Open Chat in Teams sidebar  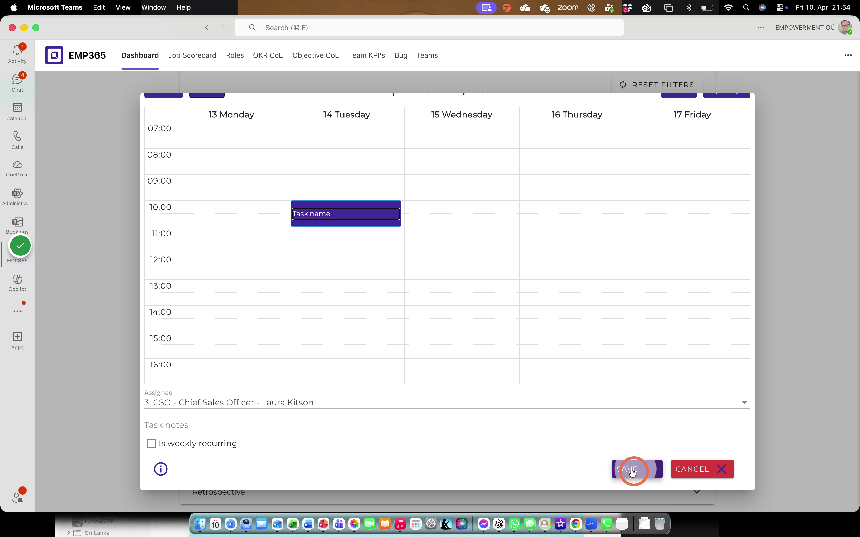[17, 82]
